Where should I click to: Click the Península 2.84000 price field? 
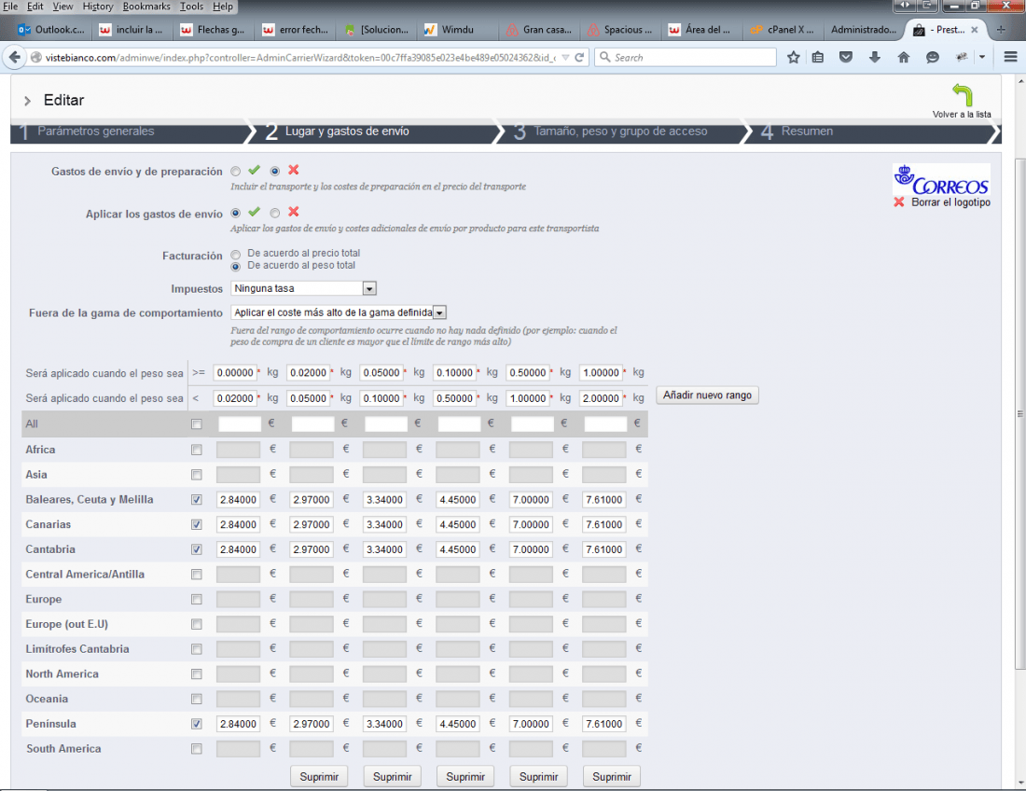point(238,724)
